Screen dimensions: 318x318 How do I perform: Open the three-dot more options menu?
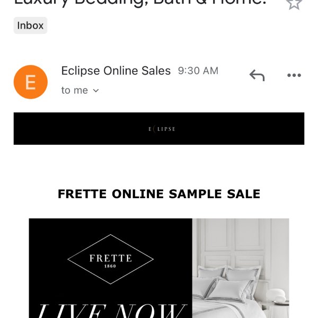tap(294, 75)
